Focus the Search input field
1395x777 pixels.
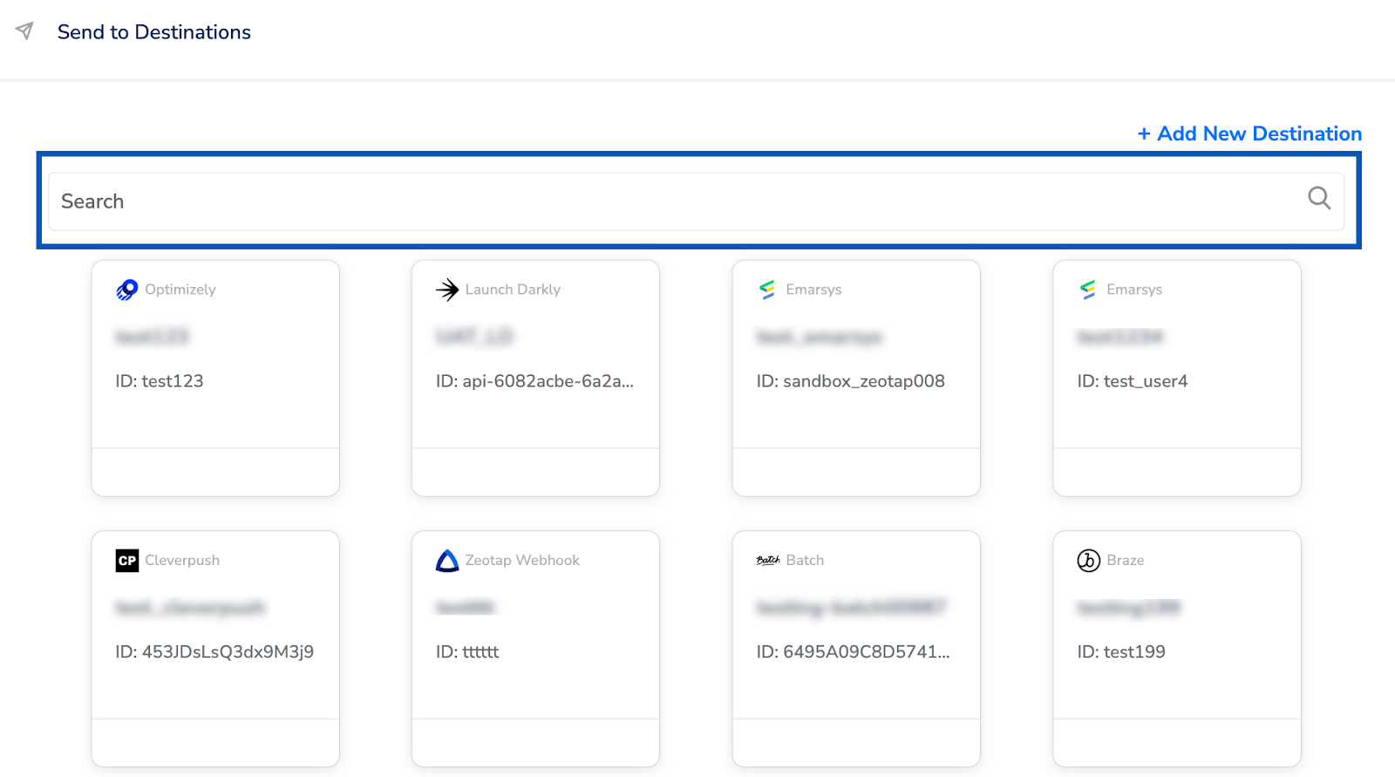point(696,201)
